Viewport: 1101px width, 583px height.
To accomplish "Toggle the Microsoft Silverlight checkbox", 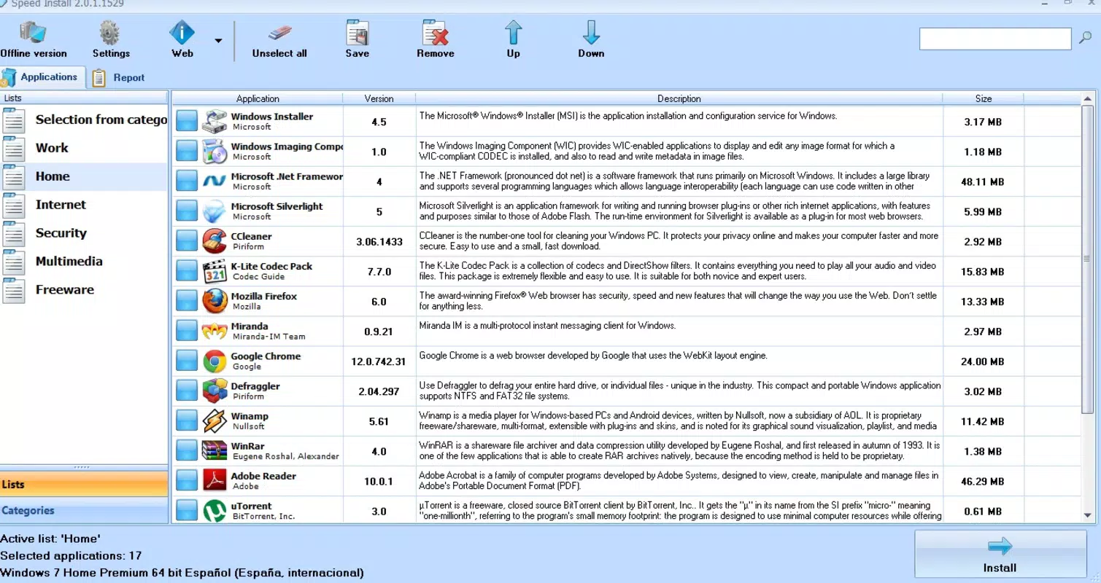I will click(187, 211).
